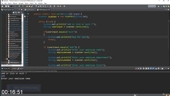Click the Open Type pencil icon in toolbar

(x=32, y=6)
